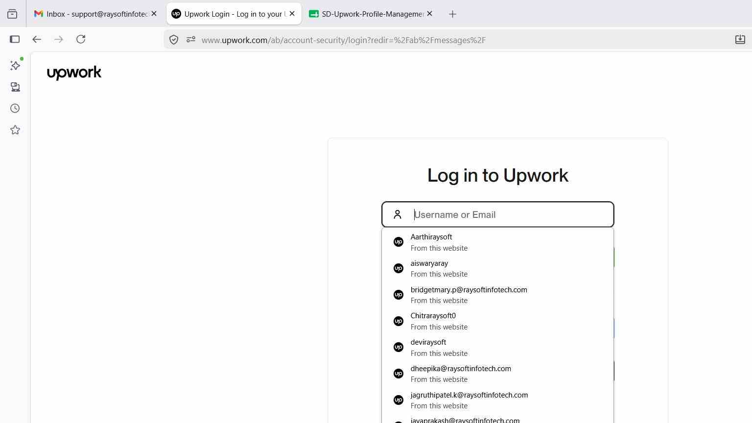Switch to the Gmail Inbox tab

pyautogui.click(x=92, y=14)
